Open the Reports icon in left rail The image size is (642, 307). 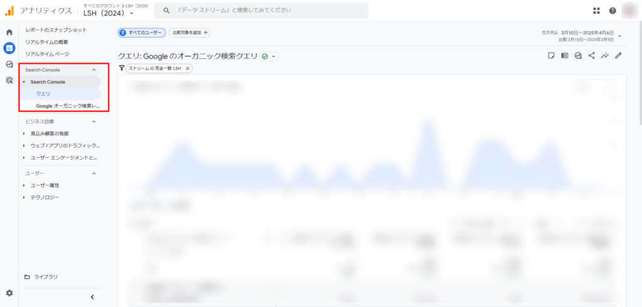tap(9, 48)
